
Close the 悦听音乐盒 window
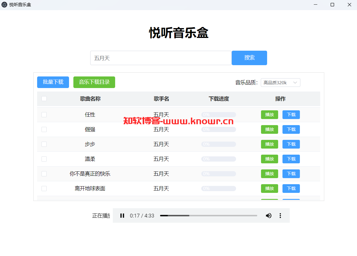click(349, 5)
